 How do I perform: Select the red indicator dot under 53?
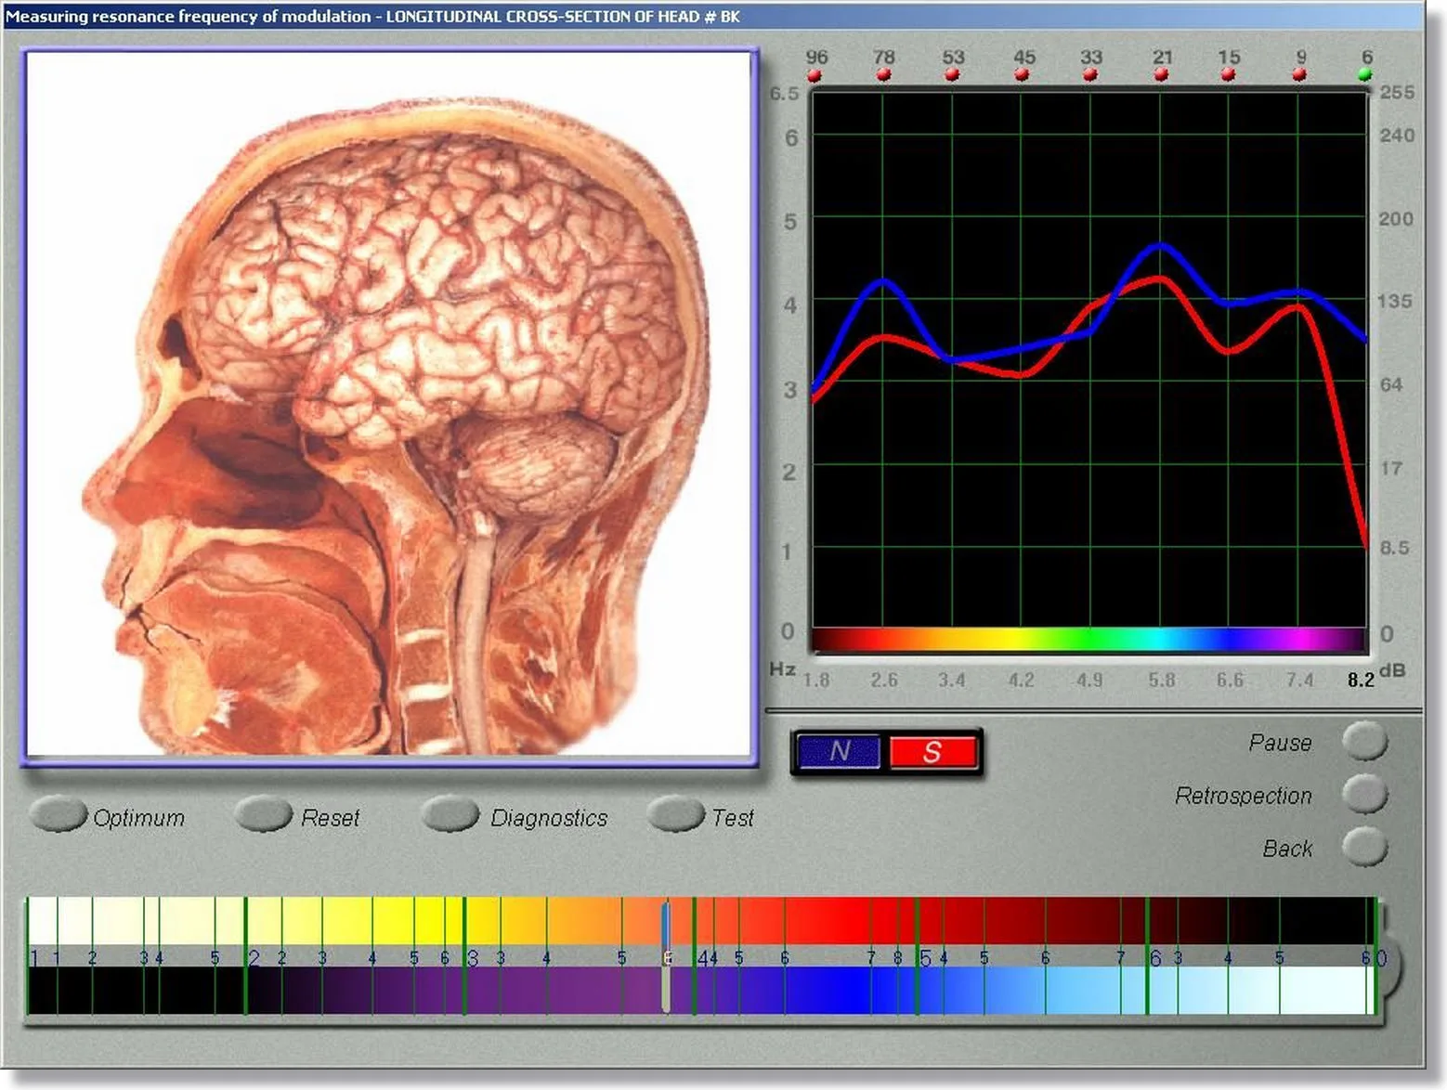[952, 75]
